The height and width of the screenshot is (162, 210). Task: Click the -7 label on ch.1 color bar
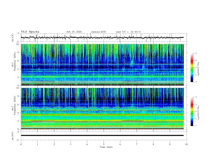196,82
